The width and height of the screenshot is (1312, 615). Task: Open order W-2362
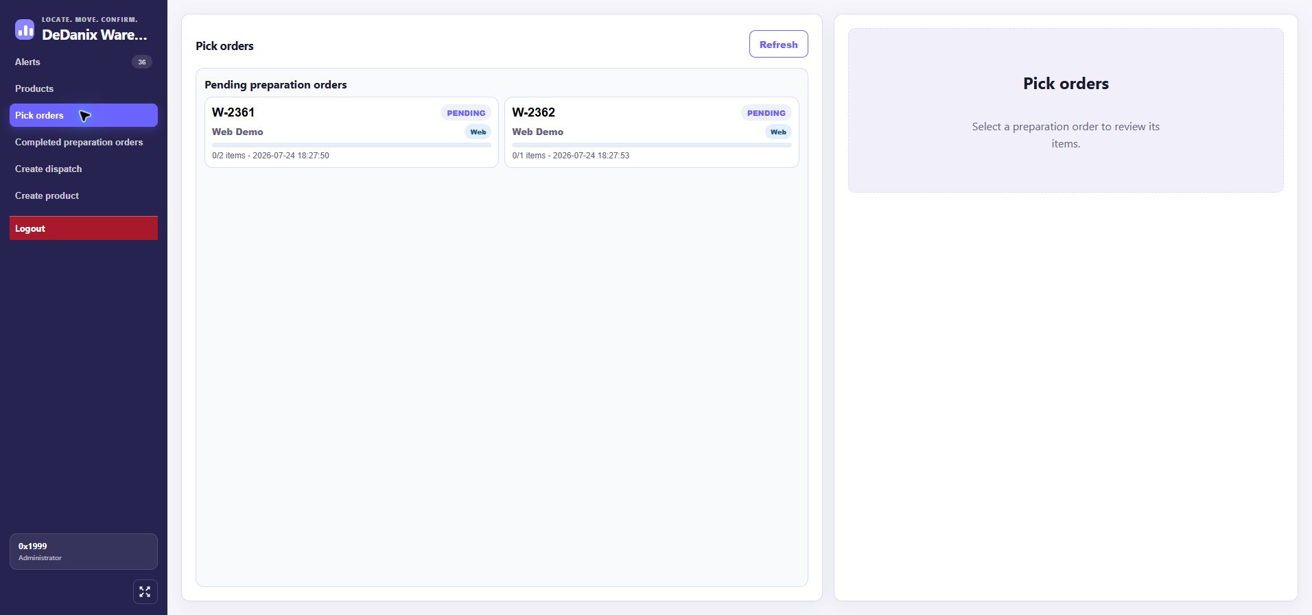[x=651, y=132]
